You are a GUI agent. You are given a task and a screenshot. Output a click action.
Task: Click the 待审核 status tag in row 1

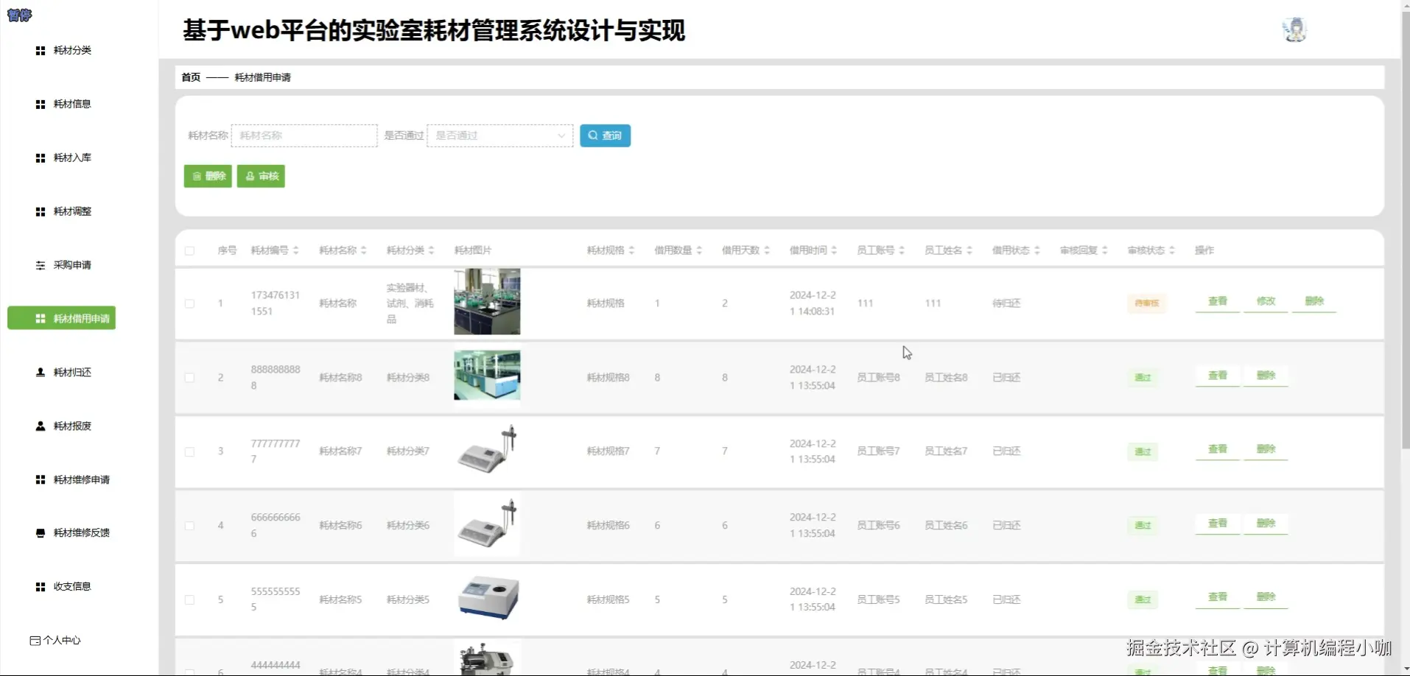click(x=1146, y=303)
